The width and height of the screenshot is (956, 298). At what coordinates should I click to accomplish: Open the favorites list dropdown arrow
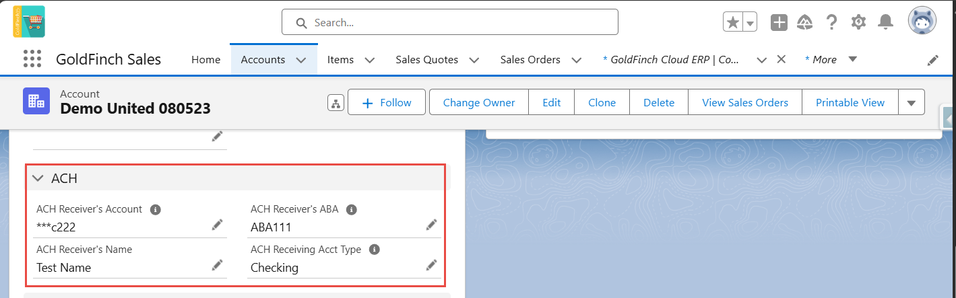coord(750,22)
